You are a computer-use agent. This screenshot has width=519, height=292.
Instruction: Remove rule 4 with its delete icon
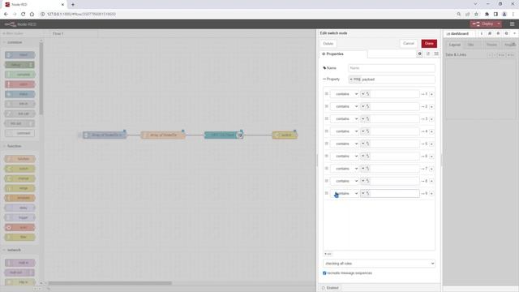[431, 131]
